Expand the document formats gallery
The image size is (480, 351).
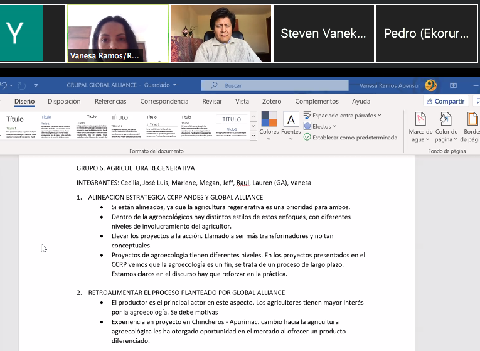coord(253,135)
